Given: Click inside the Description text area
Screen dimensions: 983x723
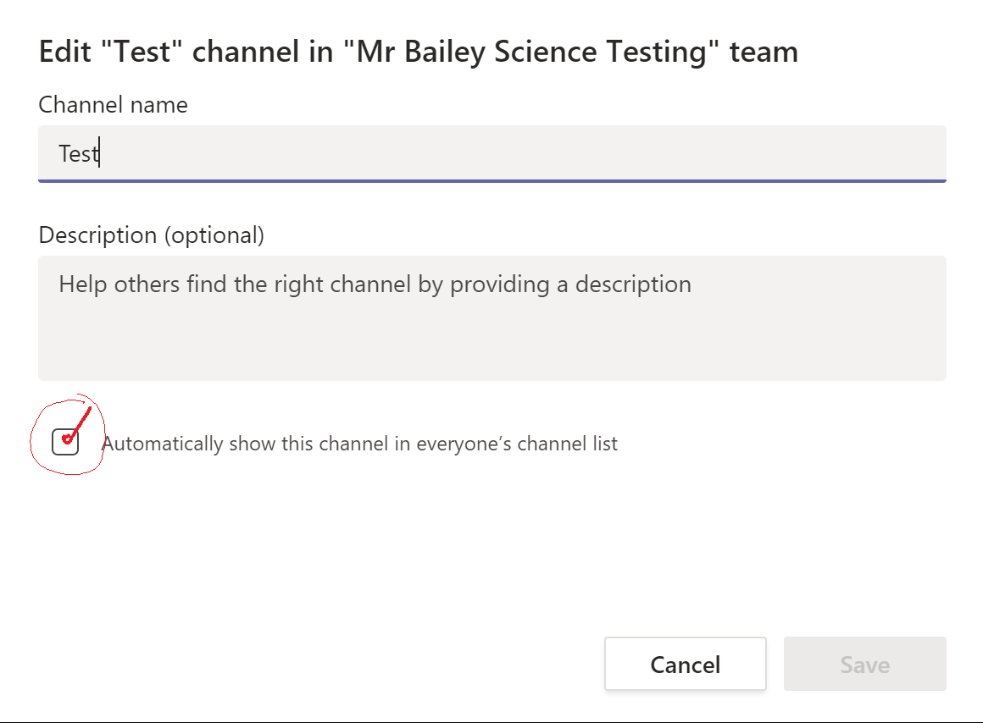Looking at the screenshot, I should [x=492, y=317].
